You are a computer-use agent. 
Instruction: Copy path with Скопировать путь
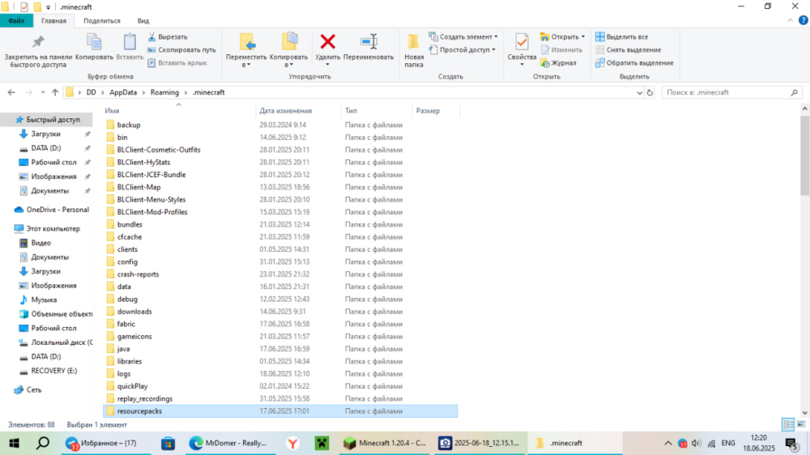point(181,49)
